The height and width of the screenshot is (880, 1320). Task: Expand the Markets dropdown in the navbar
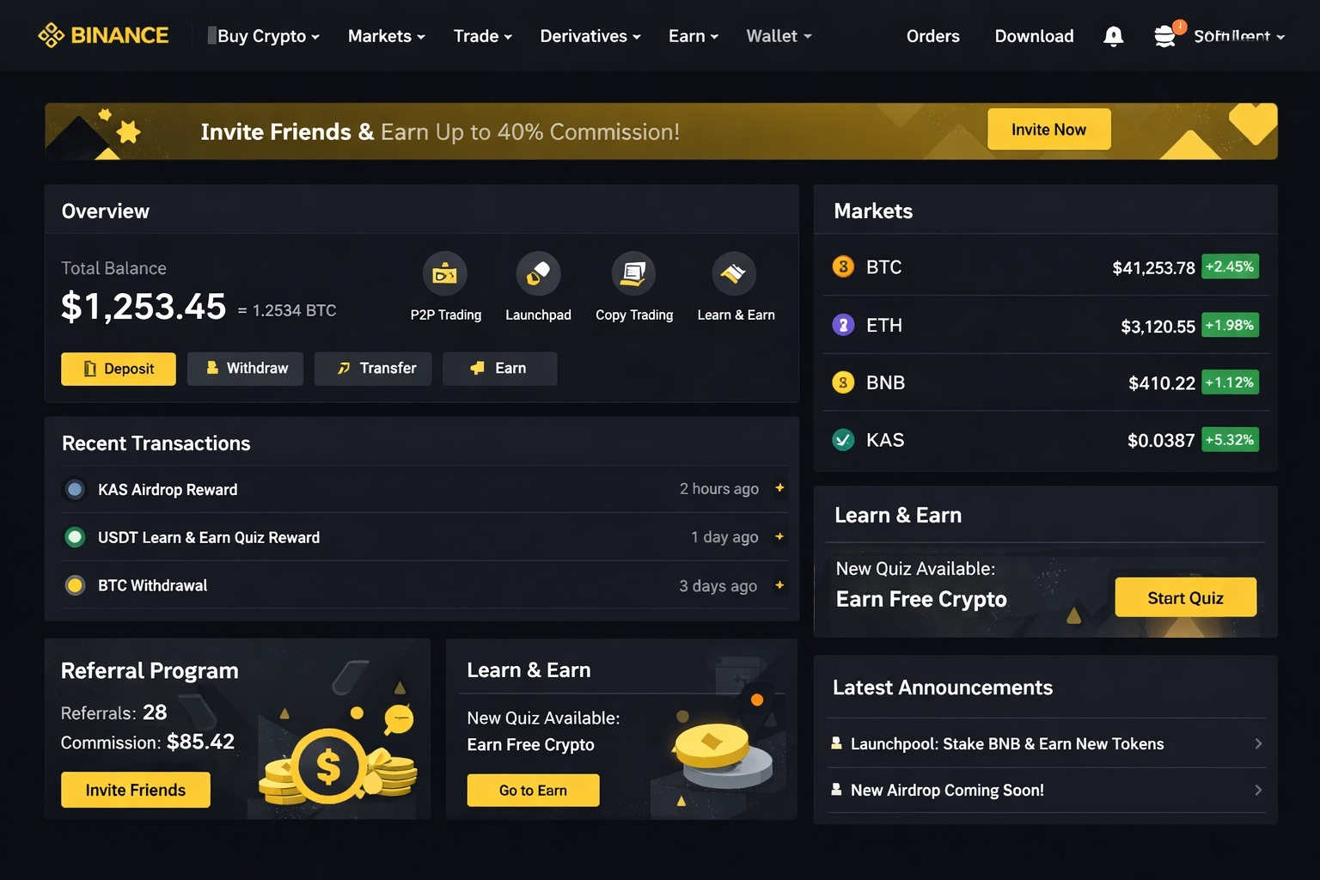coord(387,36)
